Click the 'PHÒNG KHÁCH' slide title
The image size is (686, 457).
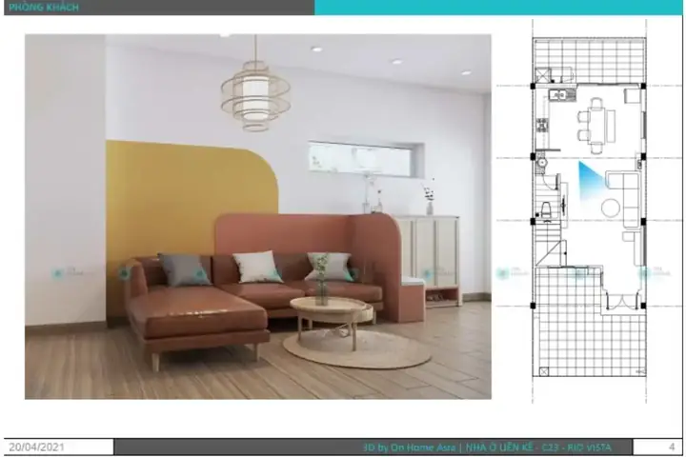[44, 8]
